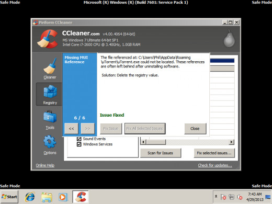Click the scan progress bar
Screen dimensions: 272x204
222,61
